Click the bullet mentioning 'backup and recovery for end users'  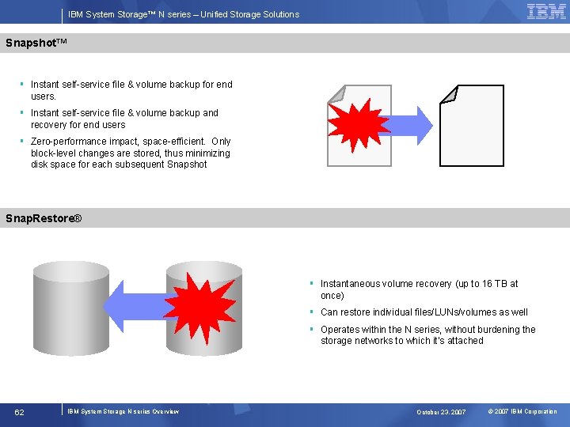click(124, 119)
